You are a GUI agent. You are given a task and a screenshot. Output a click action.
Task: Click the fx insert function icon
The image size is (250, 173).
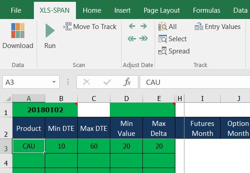click(x=127, y=82)
